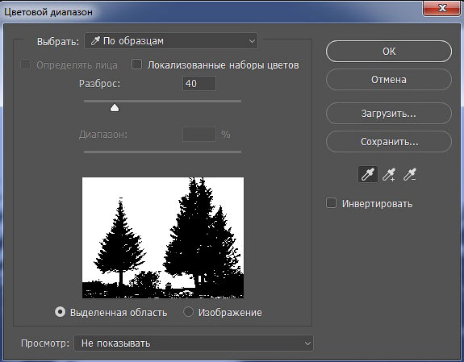Confirm with the OK button
The width and height of the screenshot is (464, 362).
(x=389, y=52)
